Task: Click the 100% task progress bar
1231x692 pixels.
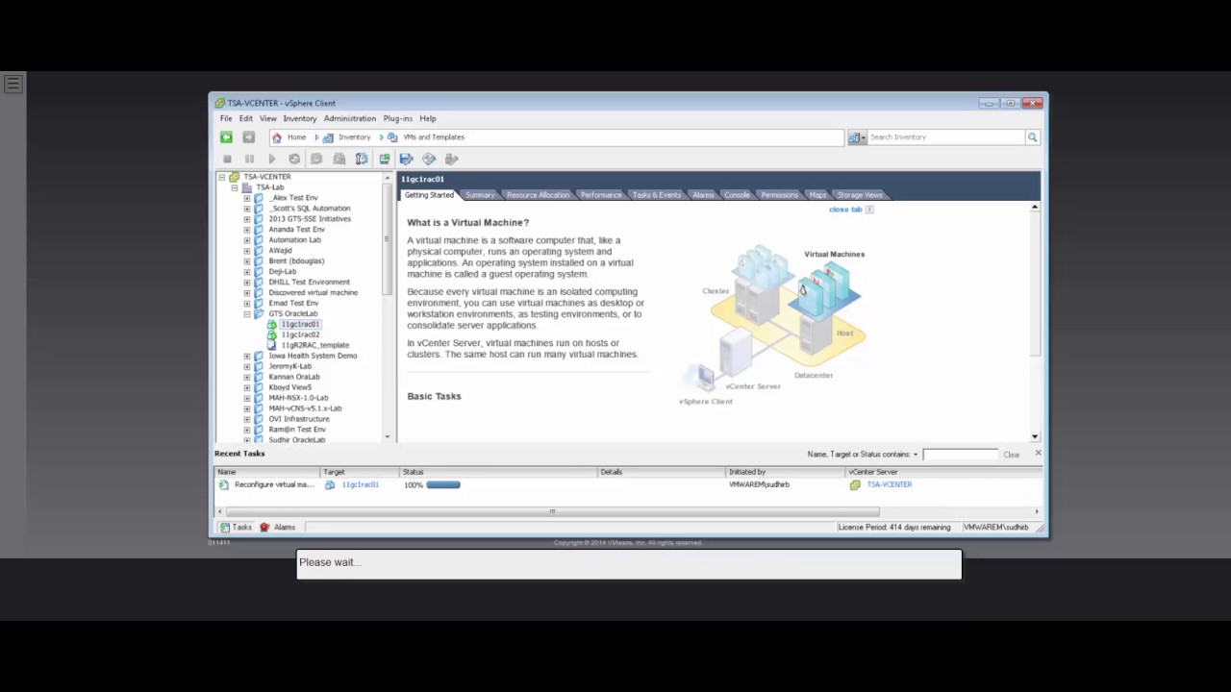Action: [x=443, y=485]
